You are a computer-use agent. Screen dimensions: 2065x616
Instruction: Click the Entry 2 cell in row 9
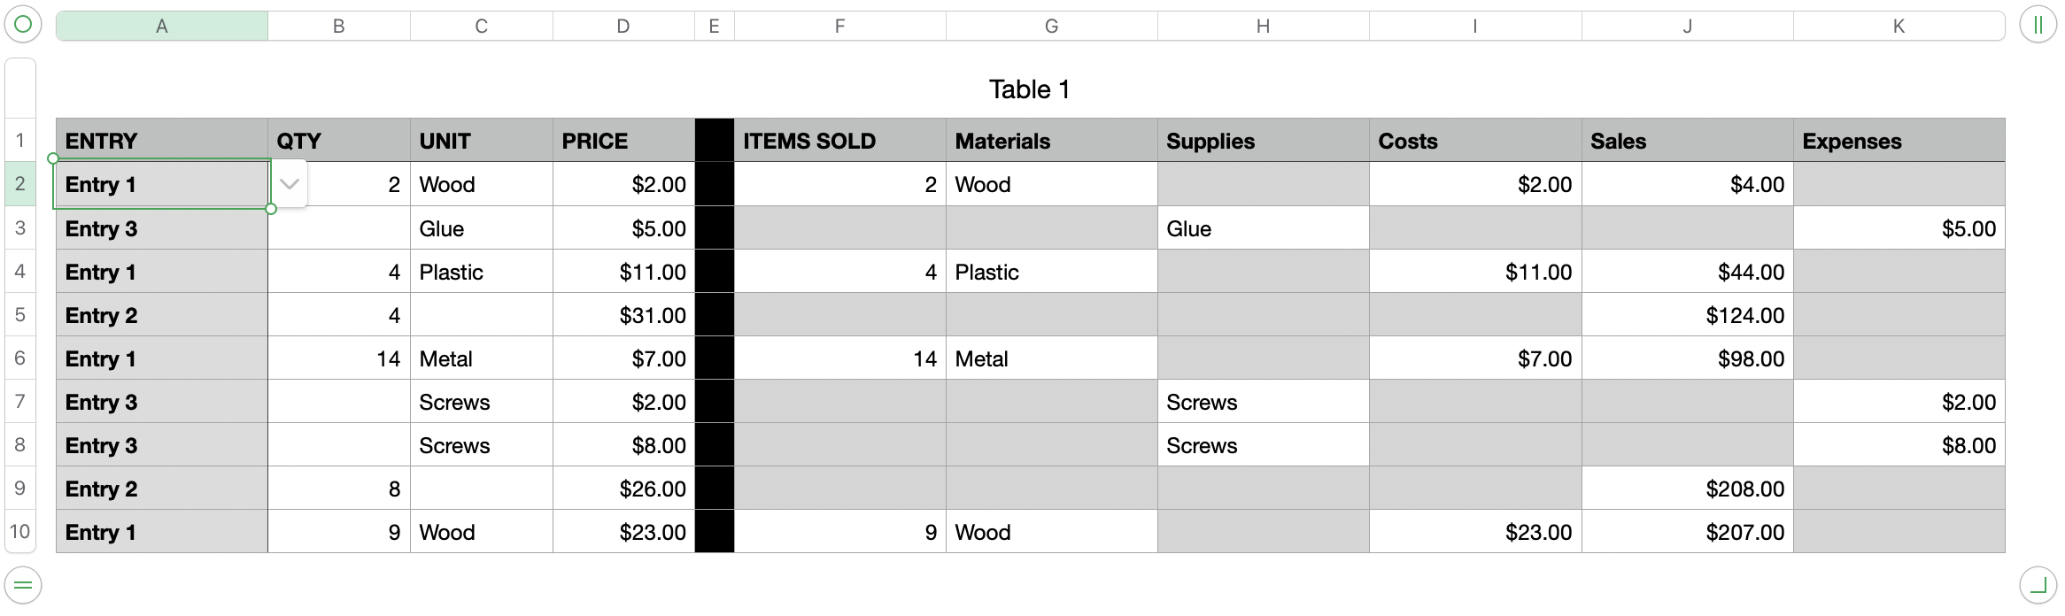pos(162,489)
